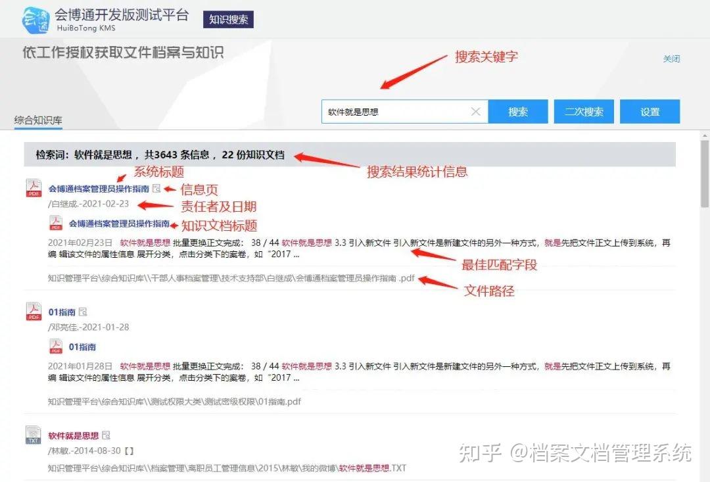Viewport: 710px width, 482px height.
Task: Click TXT file icon of 软件就是思想 result
Action: (x=34, y=435)
